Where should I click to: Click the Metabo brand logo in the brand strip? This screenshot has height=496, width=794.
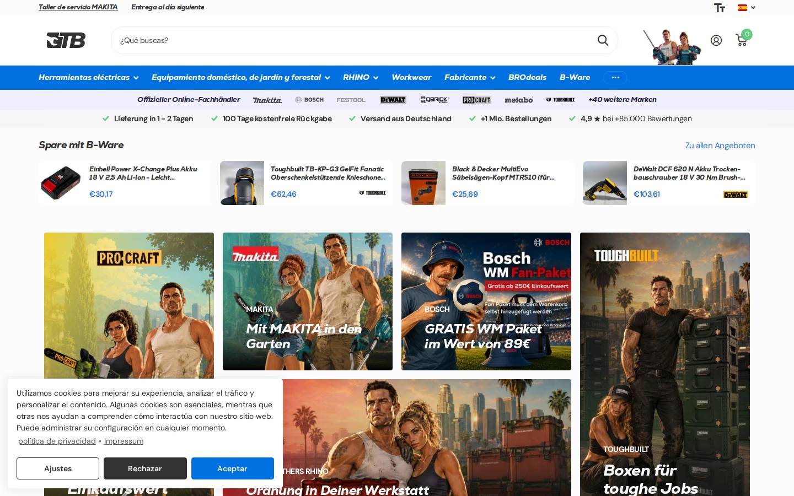tap(519, 100)
